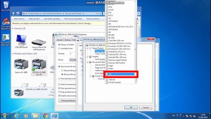Viewport: 211px width, 119px height.
Task: Open the Control Panel taskbar window button
Action: 54,116
